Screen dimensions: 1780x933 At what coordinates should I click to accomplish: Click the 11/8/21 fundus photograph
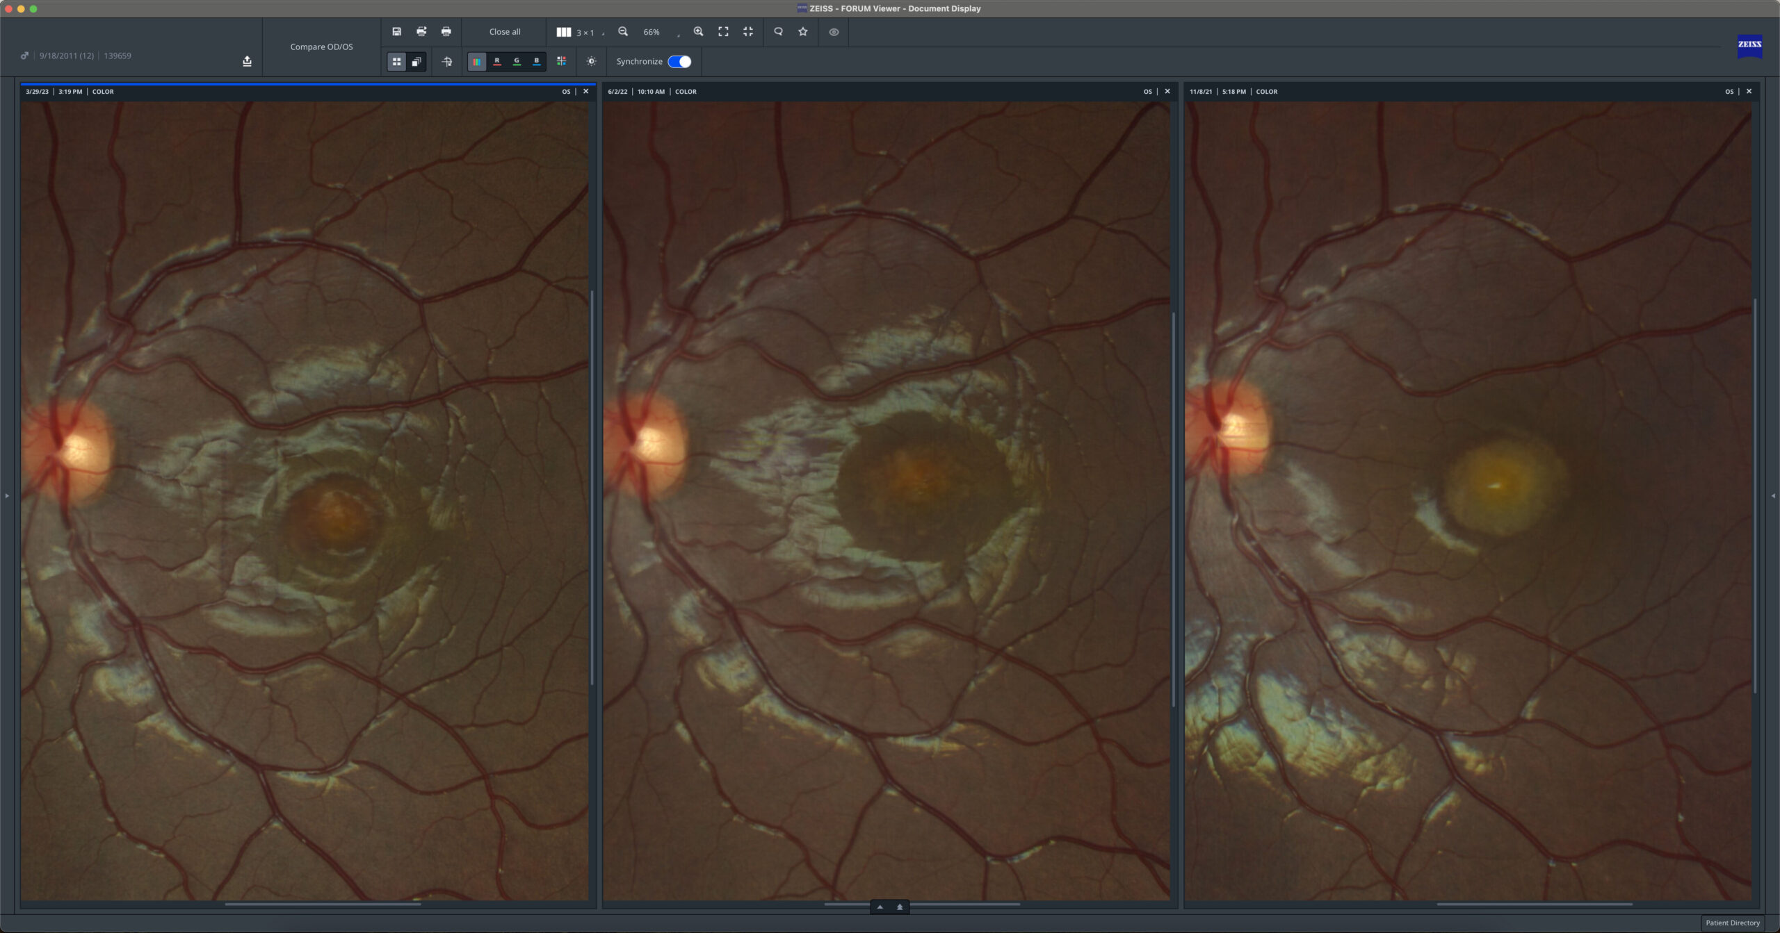tap(1468, 500)
